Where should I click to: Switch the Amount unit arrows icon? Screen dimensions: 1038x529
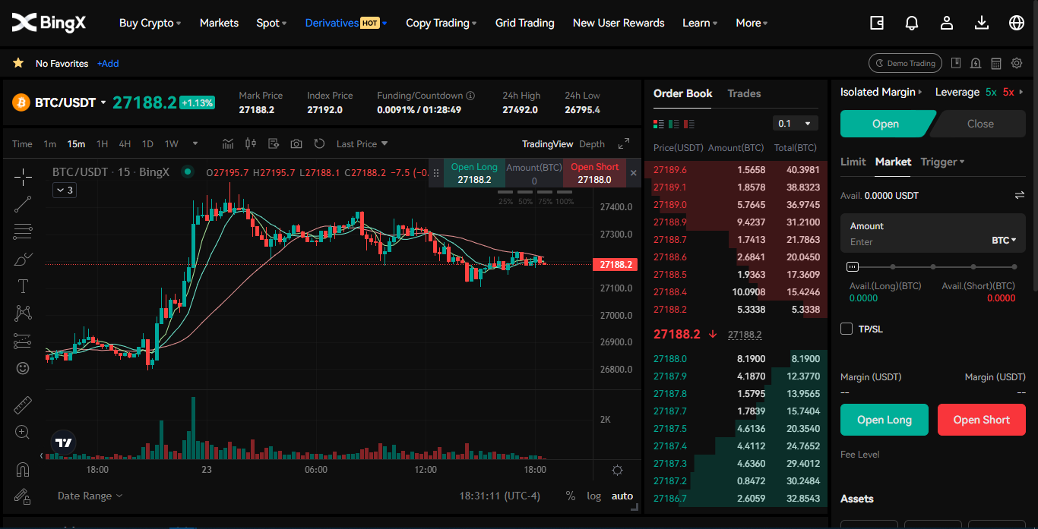pos(1019,196)
